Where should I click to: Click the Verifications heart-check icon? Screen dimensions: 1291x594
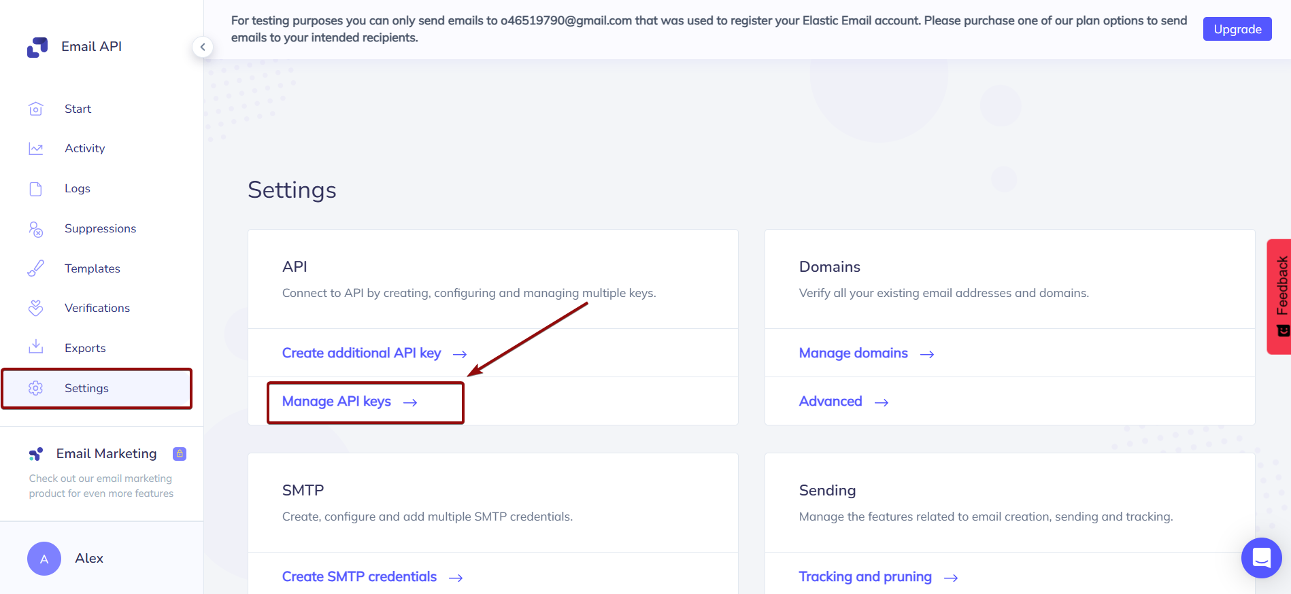point(36,309)
